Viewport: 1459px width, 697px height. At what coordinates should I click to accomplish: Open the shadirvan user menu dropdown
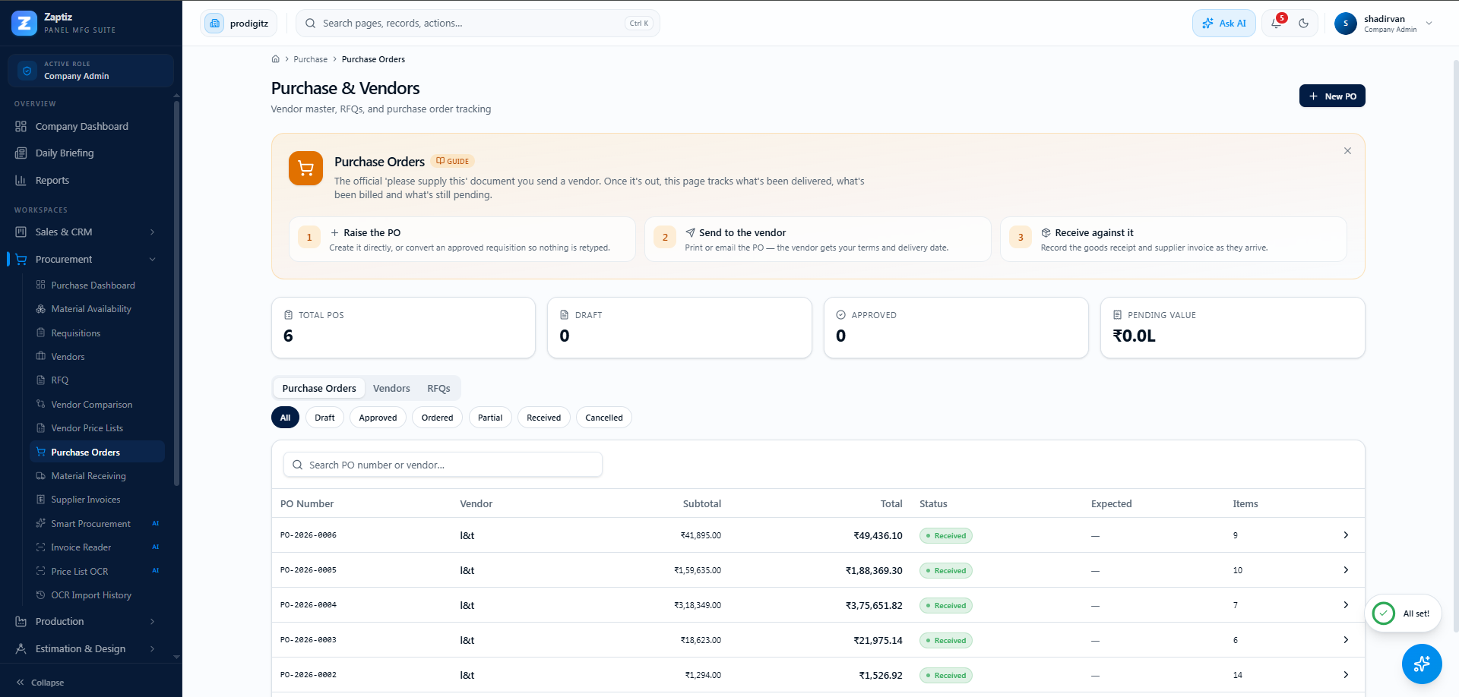1384,24
